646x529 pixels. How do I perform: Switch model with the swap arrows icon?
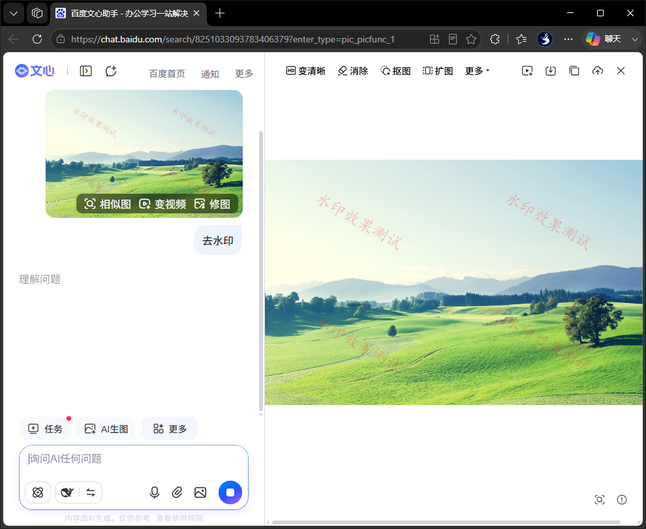pos(91,492)
